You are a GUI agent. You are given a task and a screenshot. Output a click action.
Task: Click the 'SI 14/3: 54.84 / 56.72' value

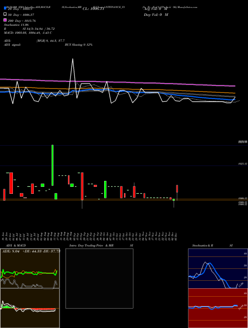coord(39,29)
